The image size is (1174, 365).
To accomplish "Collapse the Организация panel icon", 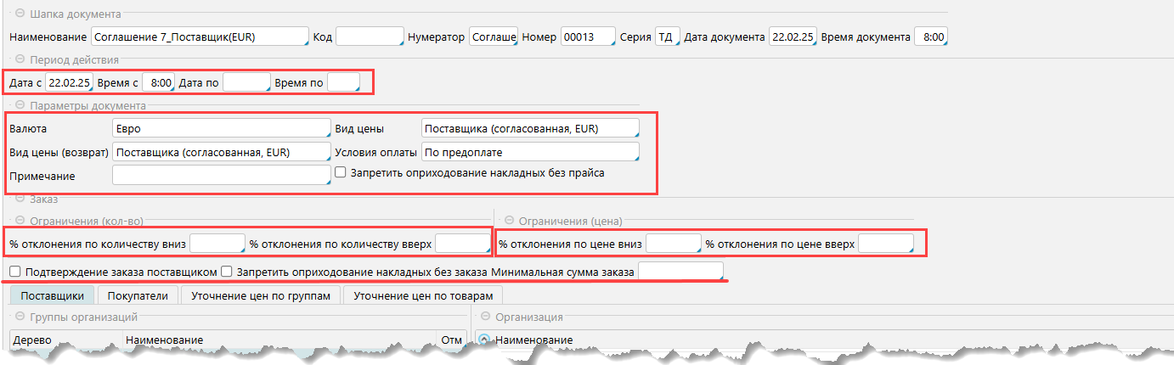I will (x=483, y=317).
